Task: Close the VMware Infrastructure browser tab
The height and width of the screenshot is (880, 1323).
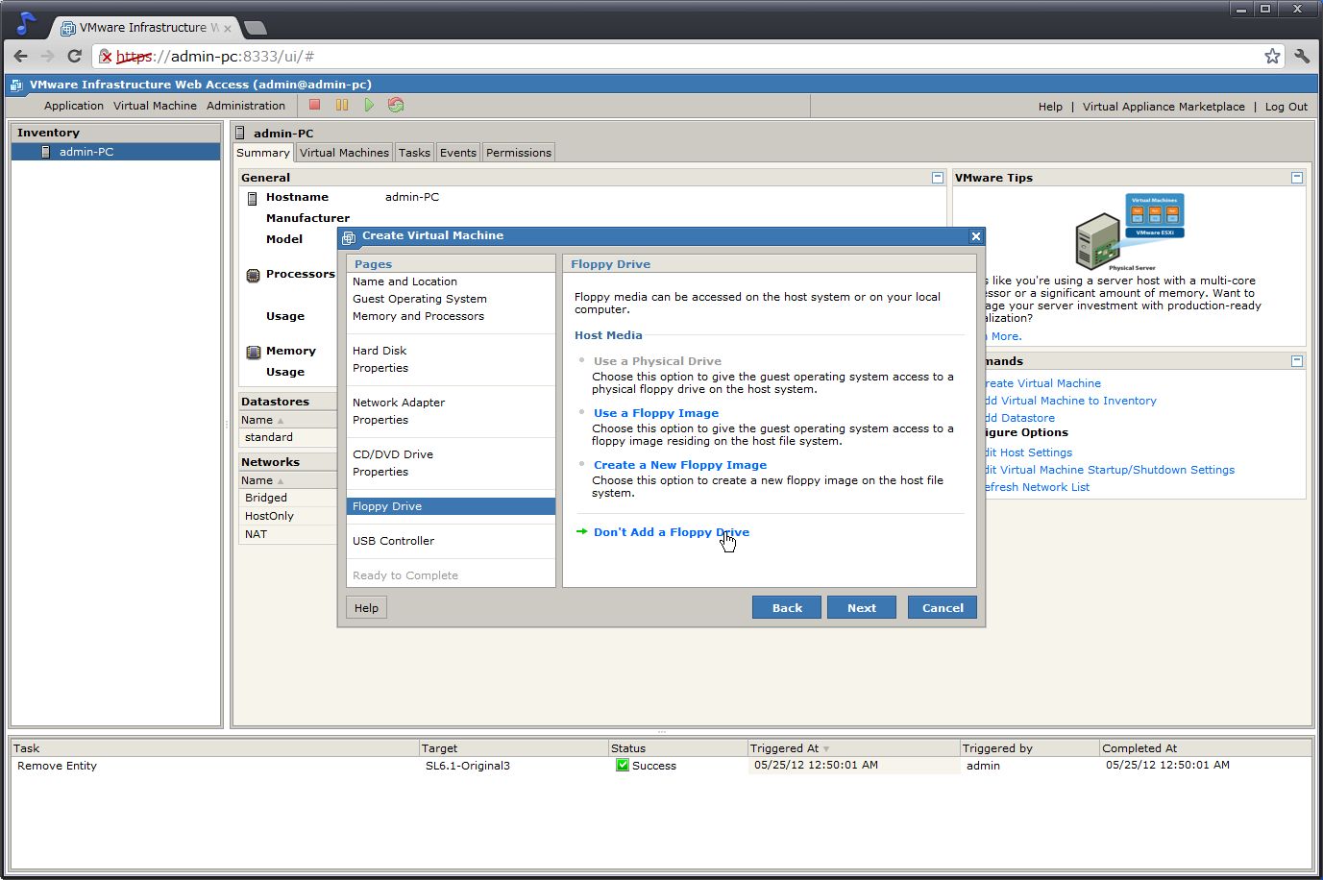Action: click(228, 28)
